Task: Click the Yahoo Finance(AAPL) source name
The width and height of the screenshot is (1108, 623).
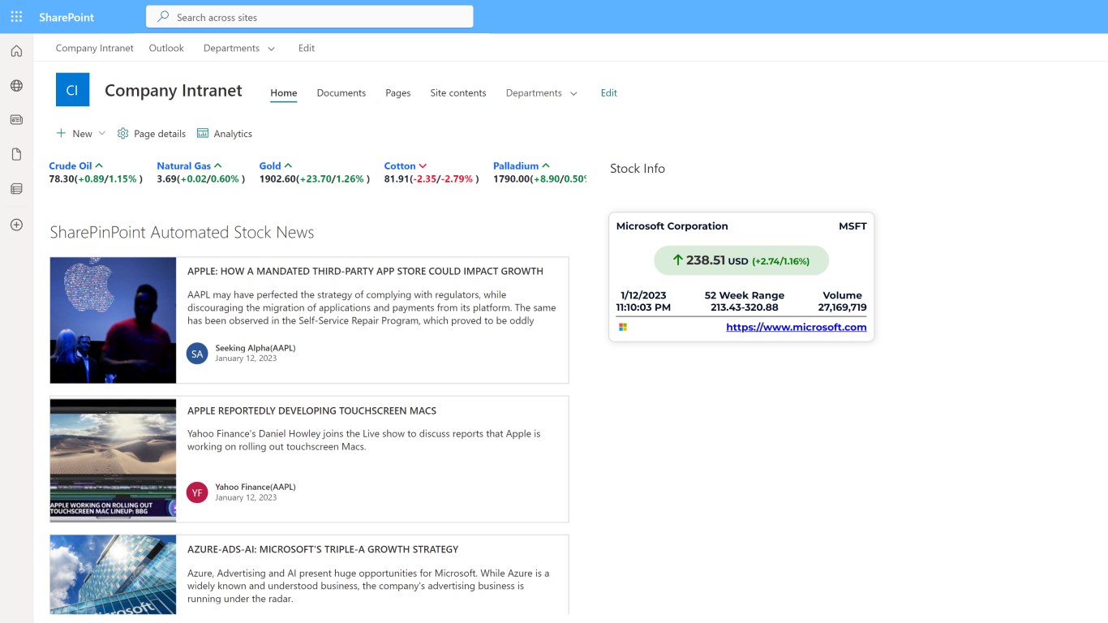Action: tap(256, 487)
